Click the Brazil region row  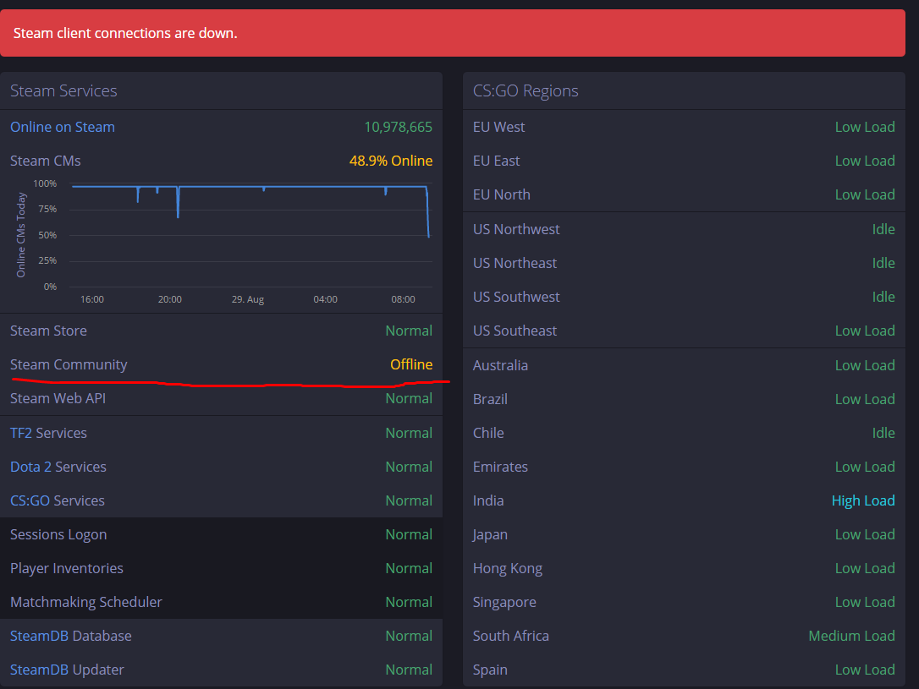tap(684, 400)
